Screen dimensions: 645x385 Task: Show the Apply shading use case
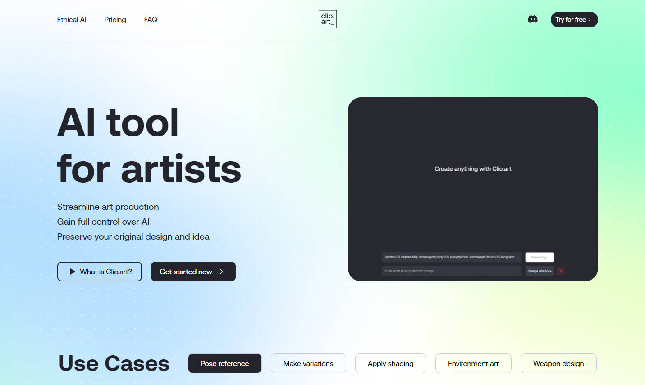[x=390, y=363]
